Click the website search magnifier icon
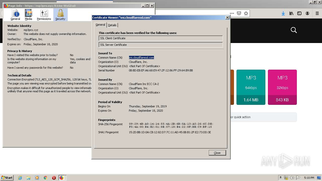 click(294, 30)
